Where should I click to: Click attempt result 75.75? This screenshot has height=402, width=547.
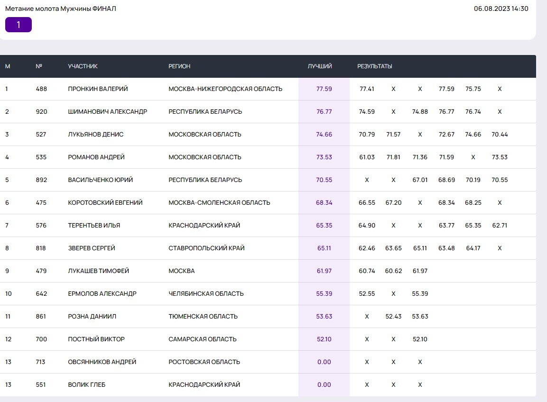(473, 89)
